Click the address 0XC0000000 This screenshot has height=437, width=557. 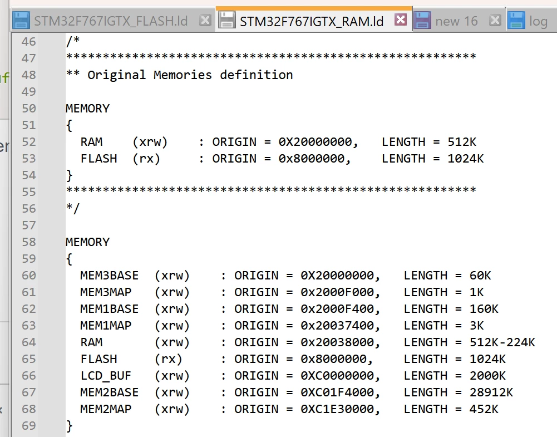point(337,376)
